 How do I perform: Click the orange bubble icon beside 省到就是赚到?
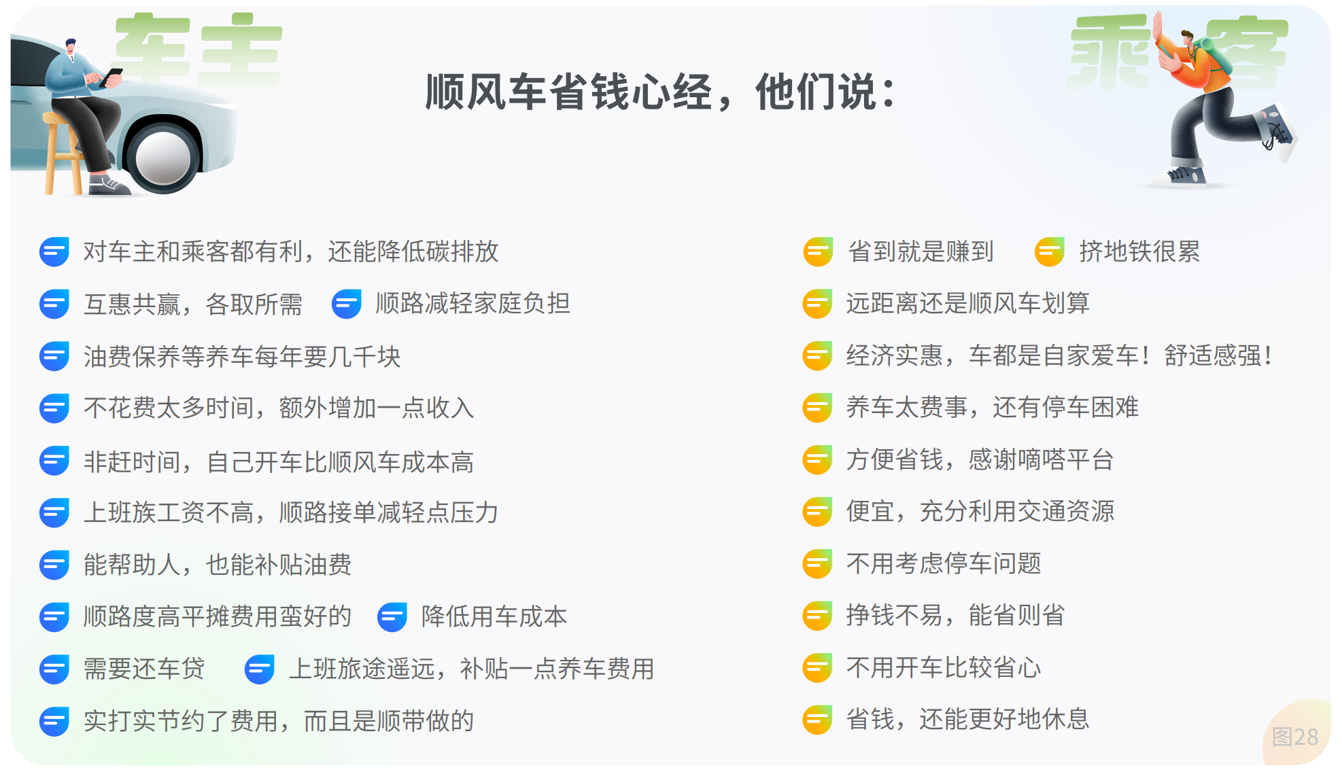point(818,252)
